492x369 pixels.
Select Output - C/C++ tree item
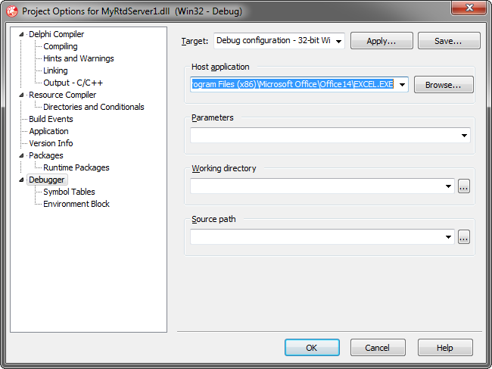pos(73,83)
